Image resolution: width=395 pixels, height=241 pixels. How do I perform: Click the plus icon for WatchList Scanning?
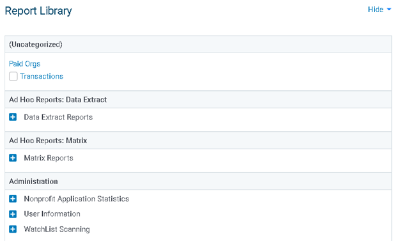13,229
